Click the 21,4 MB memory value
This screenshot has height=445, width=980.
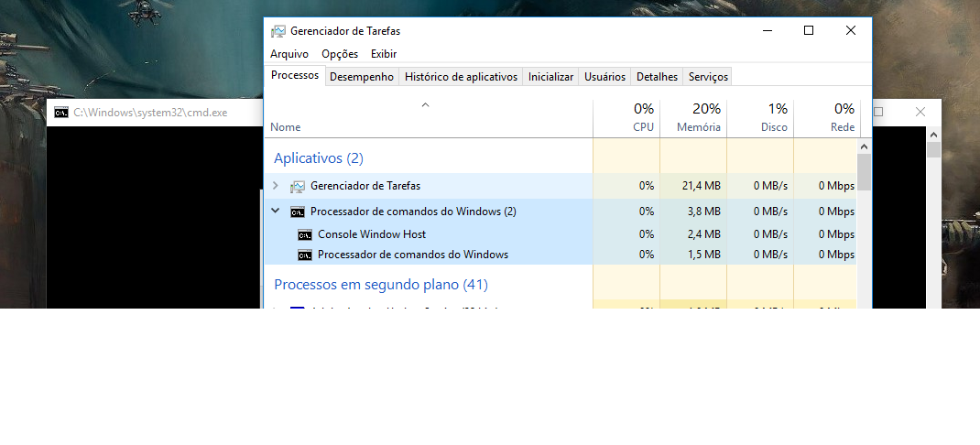click(700, 186)
